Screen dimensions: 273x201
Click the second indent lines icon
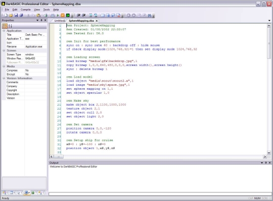coord(84,16)
